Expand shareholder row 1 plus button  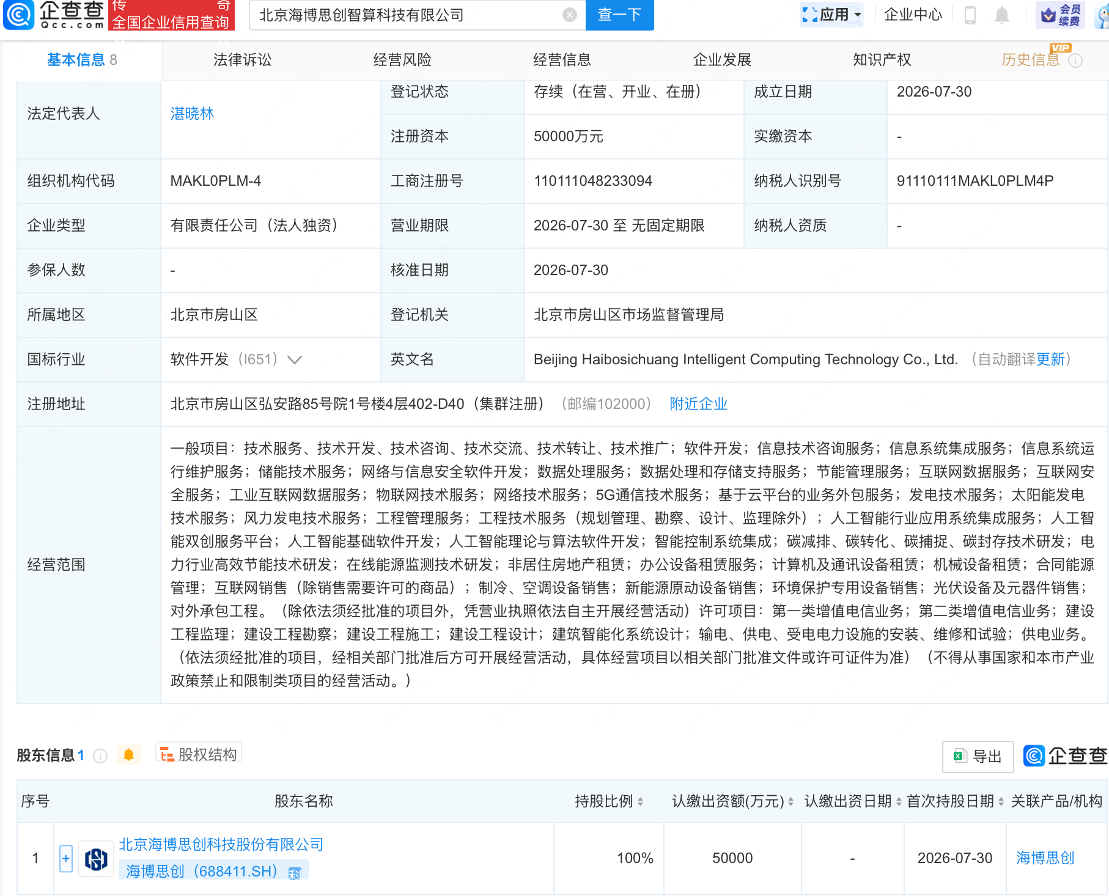pyautogui.click(x=66, y=859)
